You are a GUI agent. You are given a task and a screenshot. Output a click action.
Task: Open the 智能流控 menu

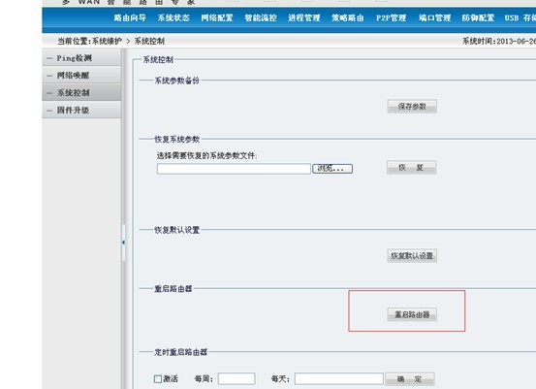(261, 17)
